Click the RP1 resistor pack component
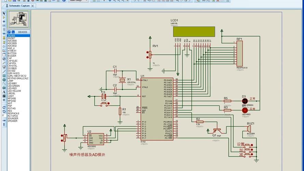This screenshot has width=304, height=171. click(x=240, y=54)
